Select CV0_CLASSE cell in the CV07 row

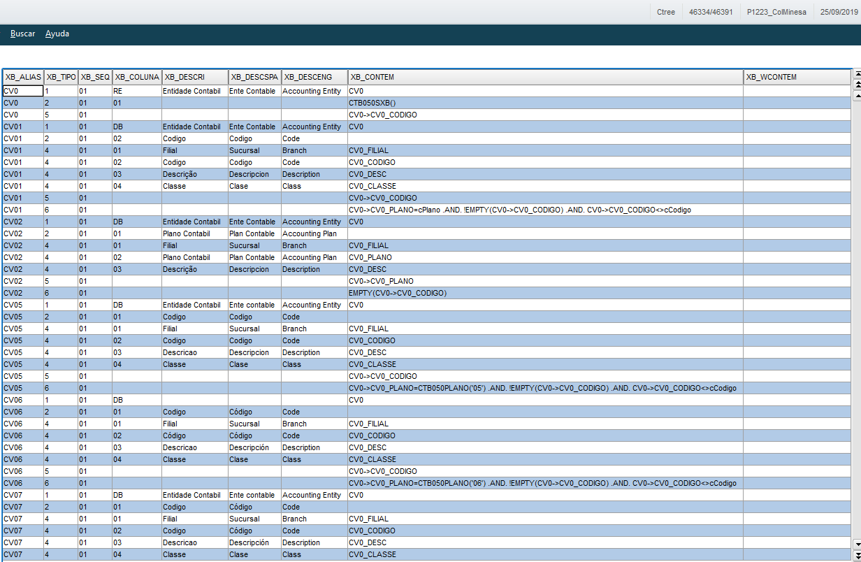pyautogui.click(x=545, y=554)
